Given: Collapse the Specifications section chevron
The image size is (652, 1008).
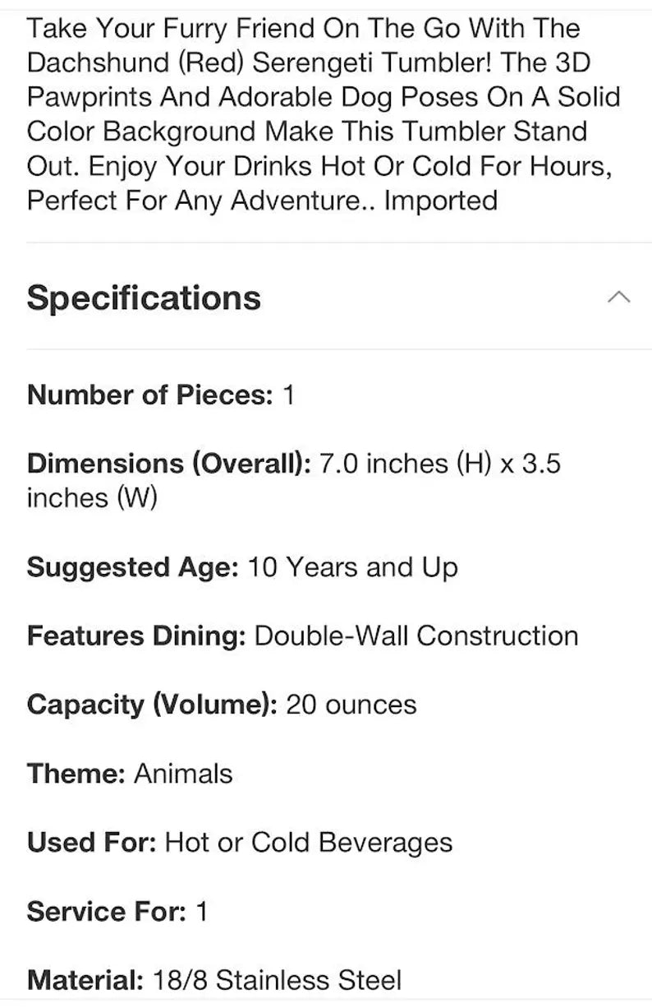Looking at the screenshot, I should pos(619,297).
